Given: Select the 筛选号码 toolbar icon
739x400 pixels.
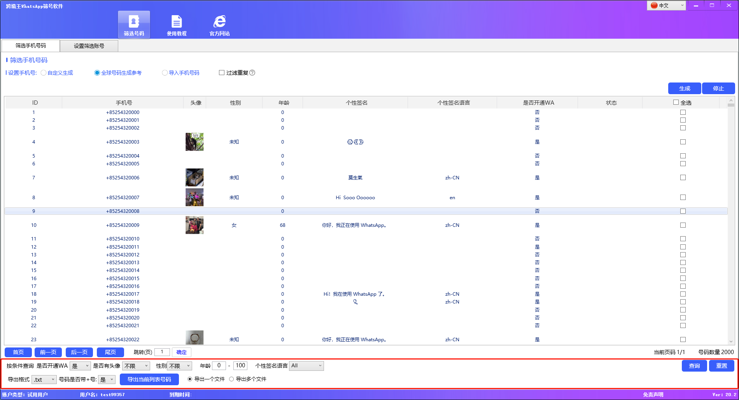Looking at the screenshot, I should click(134, 24).
